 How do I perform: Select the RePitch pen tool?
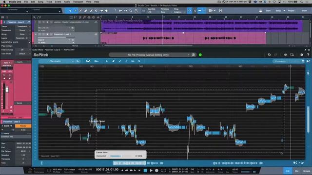click(113, 61)
